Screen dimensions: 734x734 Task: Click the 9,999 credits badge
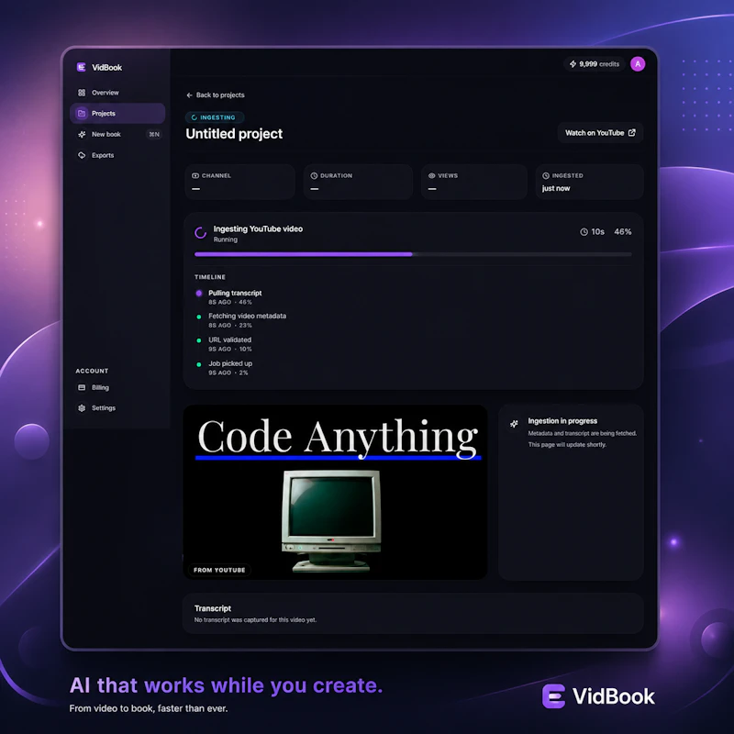pyautogui.click(x=594, y=64)
